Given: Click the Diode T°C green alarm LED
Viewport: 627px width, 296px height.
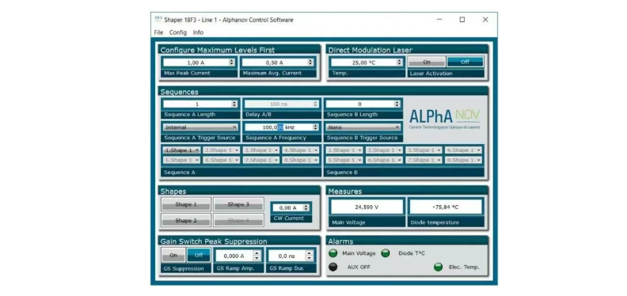Looking at the screenshot, I should (x=385, y=253).
